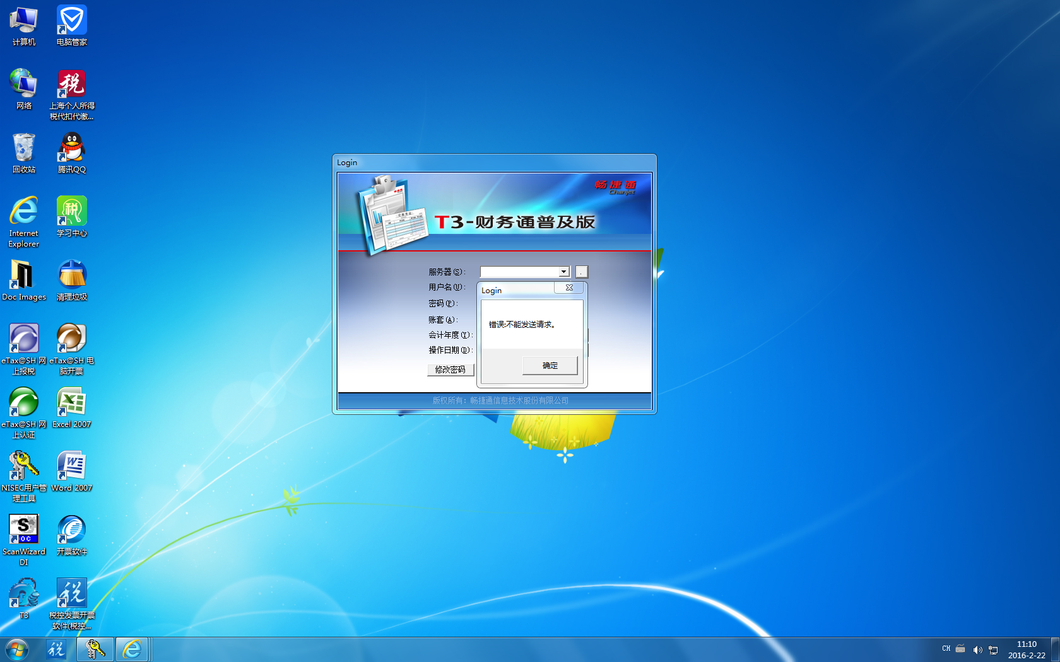The width and height of the screenshot is (1060, 662).
Task: Click the taskbar clock showing 11:10
Action: click(x=1027, y=649)
